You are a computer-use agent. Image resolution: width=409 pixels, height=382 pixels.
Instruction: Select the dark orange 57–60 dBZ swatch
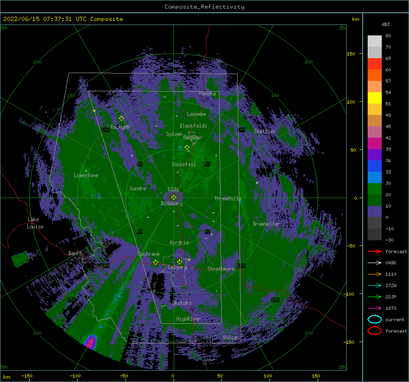tap(374, 75)
